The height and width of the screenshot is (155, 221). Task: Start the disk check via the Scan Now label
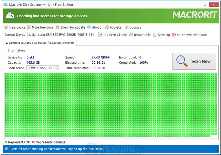coord(201,61)
